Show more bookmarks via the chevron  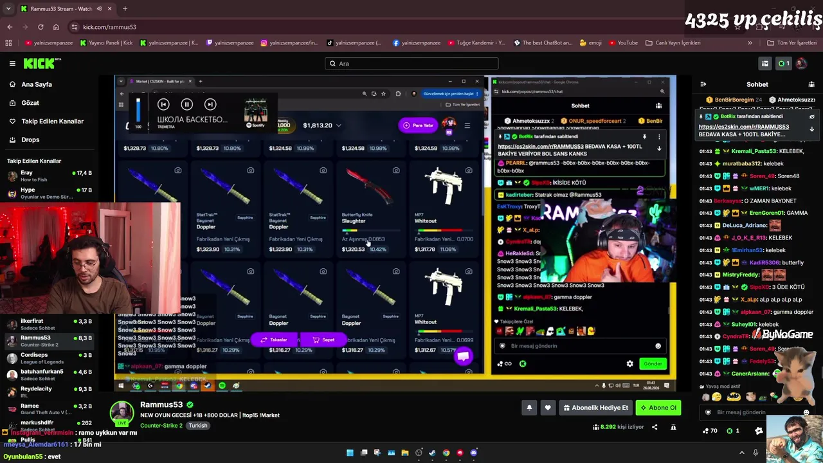[750, 43]
